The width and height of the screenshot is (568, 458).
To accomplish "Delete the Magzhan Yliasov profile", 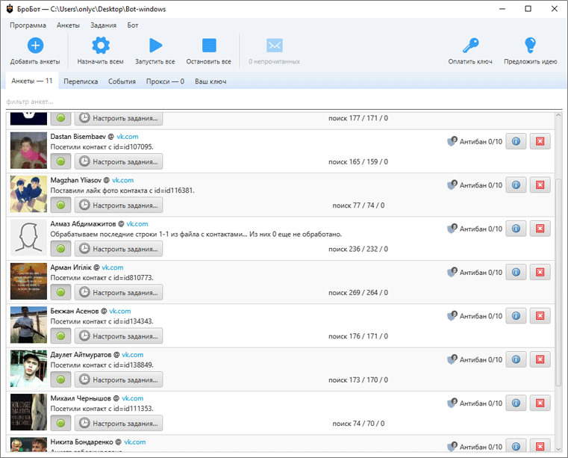I will click(x=540, y=185).
